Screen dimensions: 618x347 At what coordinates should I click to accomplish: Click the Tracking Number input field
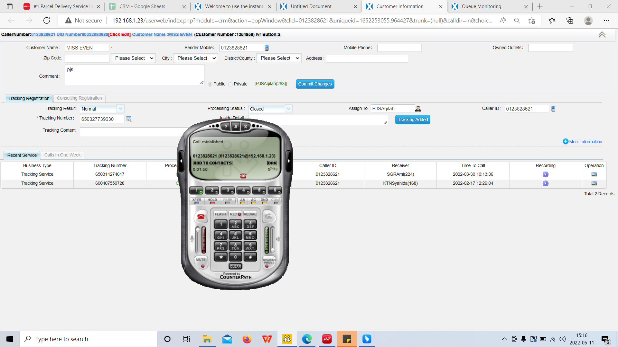(102, 119)
